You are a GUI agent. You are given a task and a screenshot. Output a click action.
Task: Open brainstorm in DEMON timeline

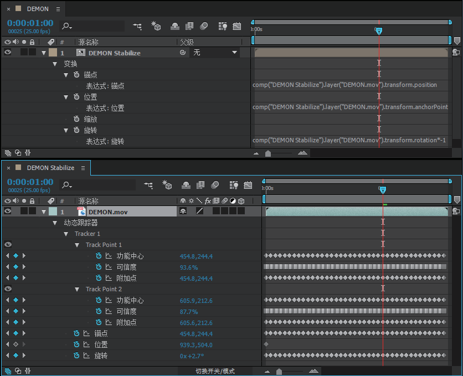tap(223, 26)
